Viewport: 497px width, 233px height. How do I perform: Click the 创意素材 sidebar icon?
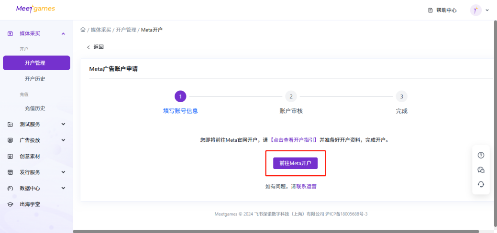10,156
